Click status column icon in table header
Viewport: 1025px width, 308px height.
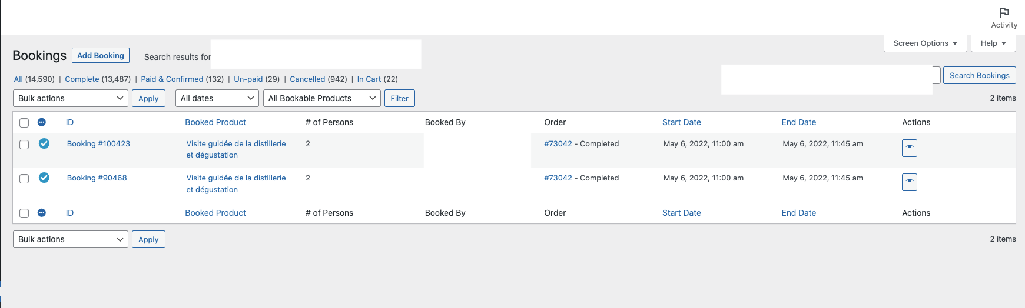[x=42, y=122]
